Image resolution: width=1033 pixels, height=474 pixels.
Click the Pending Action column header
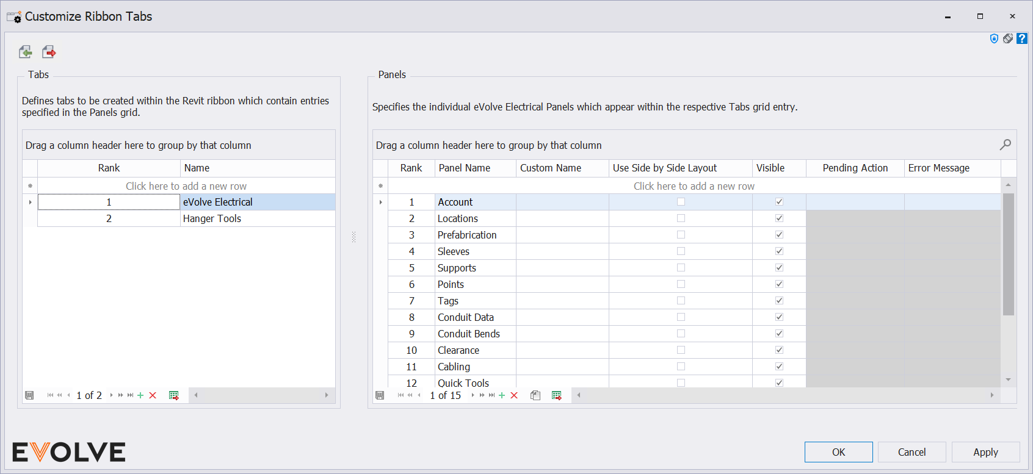coord(855,168)
